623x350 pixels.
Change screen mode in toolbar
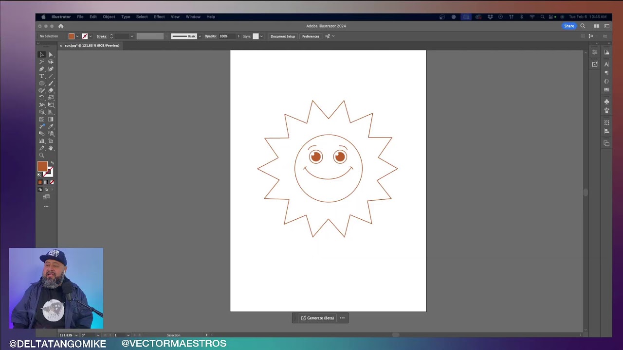click(46, 197)
